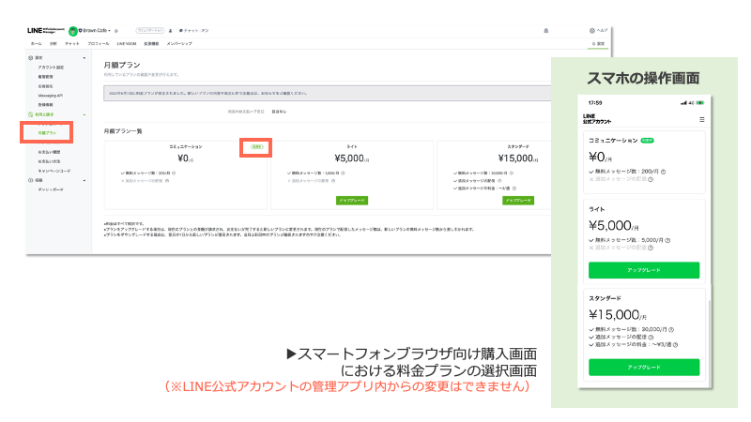Collapse the 利用と請求 sidebar section
The width and height of the screenshot is (751, 422).
pos(84,114)
